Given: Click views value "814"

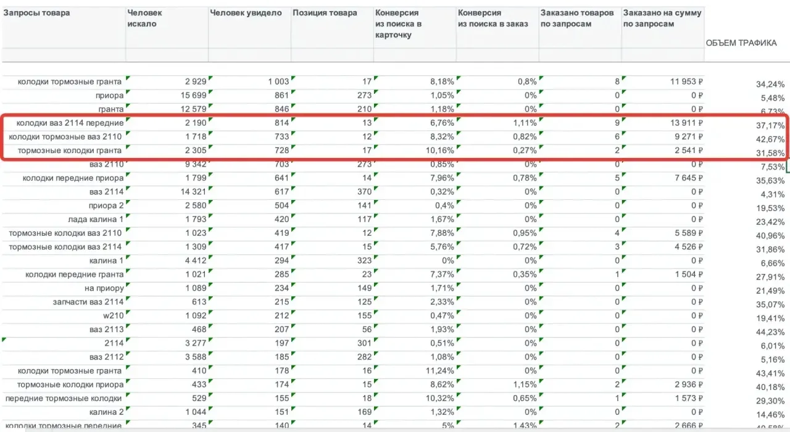Looking at the screenshot, I should point(281,123).
